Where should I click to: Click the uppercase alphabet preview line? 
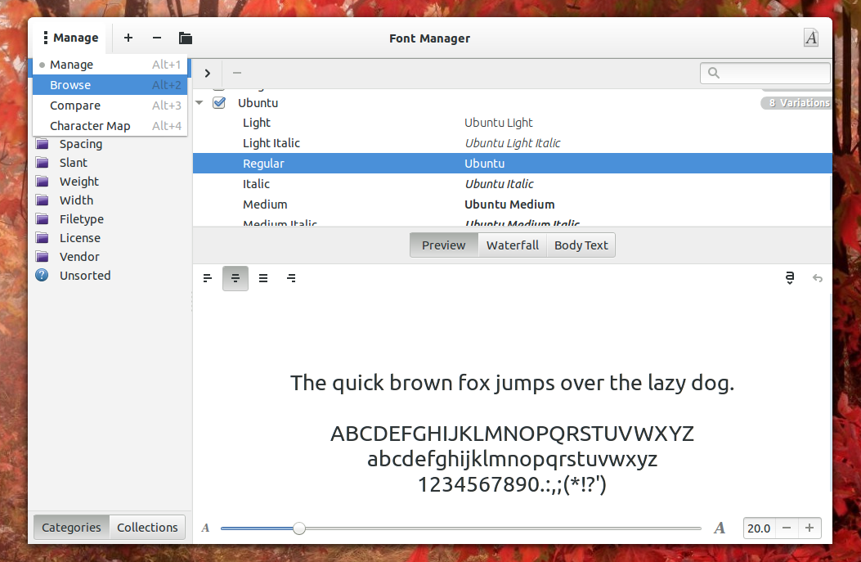click(513, 434)
